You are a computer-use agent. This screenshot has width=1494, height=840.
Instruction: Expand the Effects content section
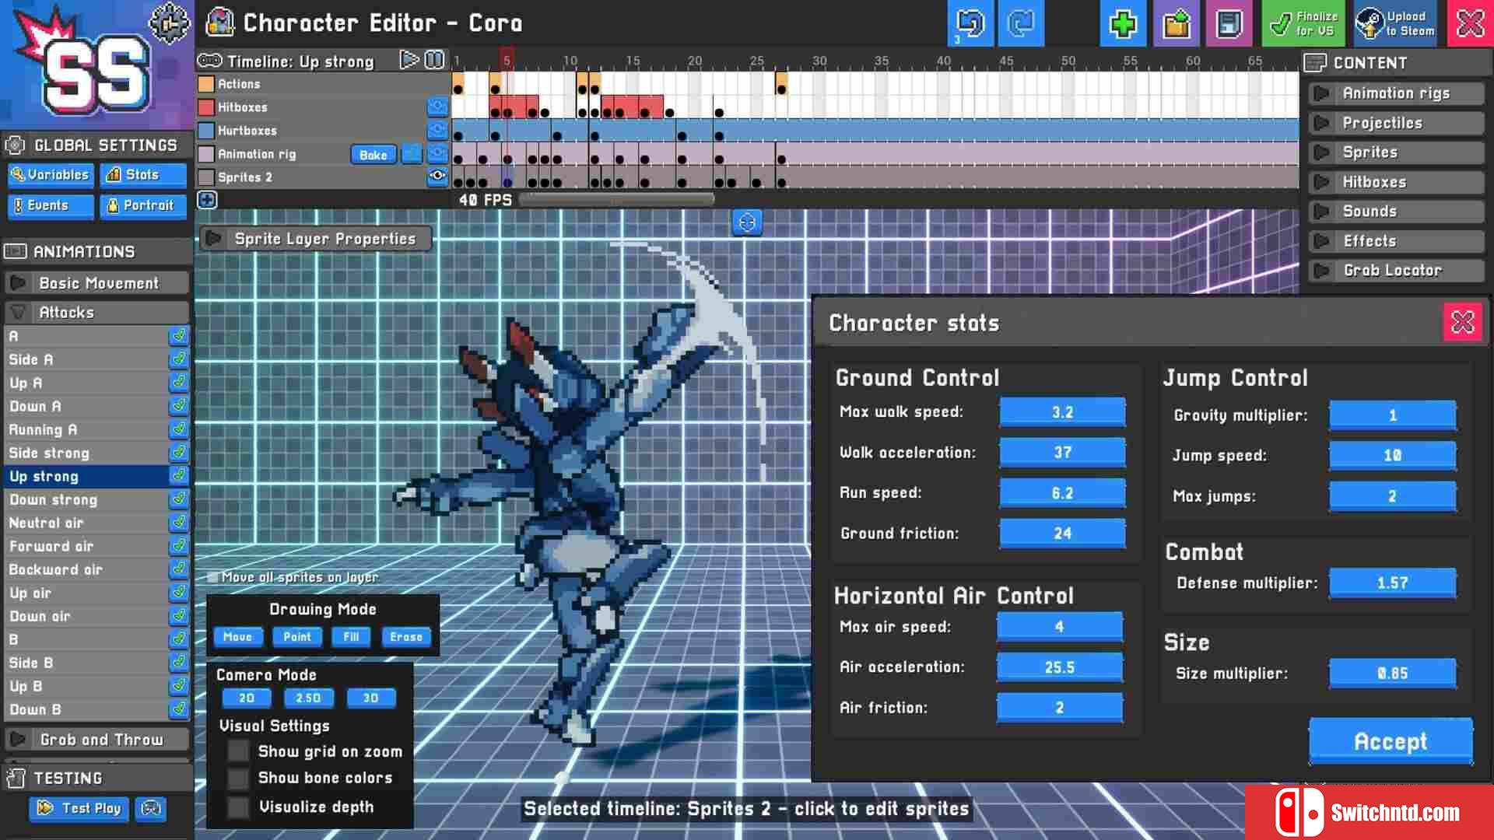pyautogui.click(x=1396, y=241)
